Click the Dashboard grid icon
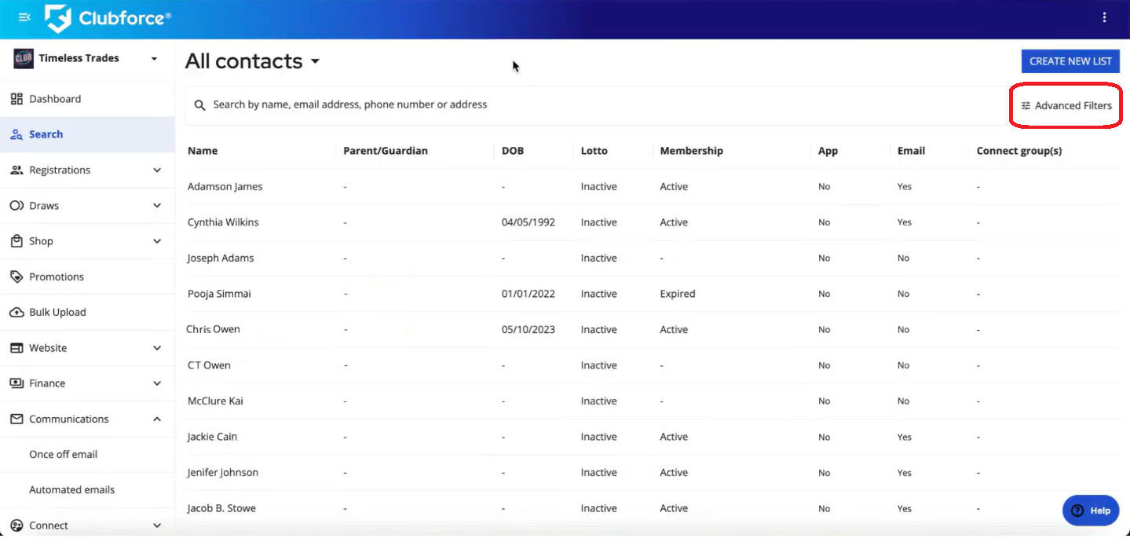This screenshot has height=542, width=1130. [16, 99]
